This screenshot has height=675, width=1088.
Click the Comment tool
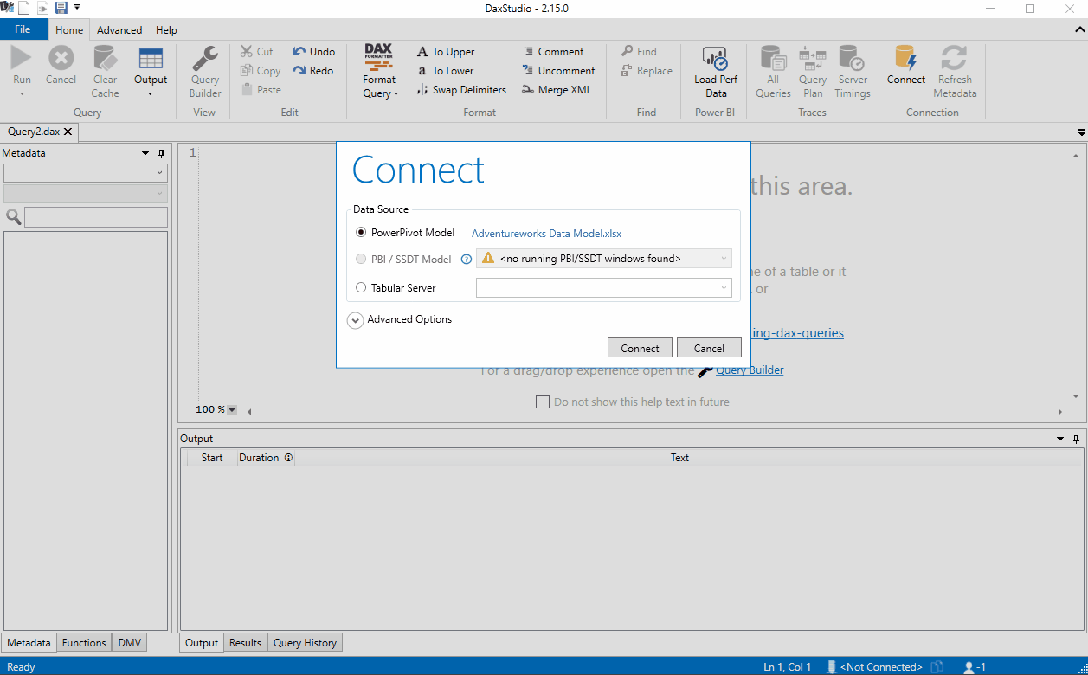[553, 52]
